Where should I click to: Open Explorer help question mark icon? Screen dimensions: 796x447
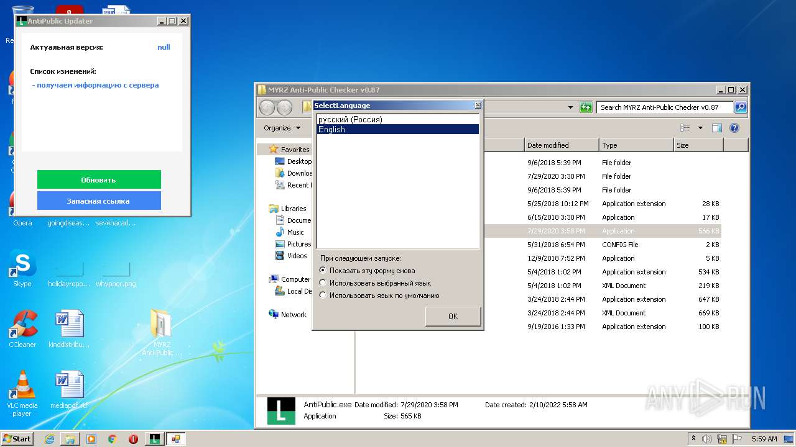click(x=734, y=128)
